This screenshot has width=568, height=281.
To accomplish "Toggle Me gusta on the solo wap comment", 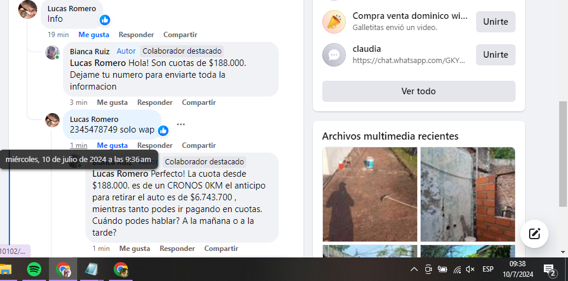I will click(113, 145).
